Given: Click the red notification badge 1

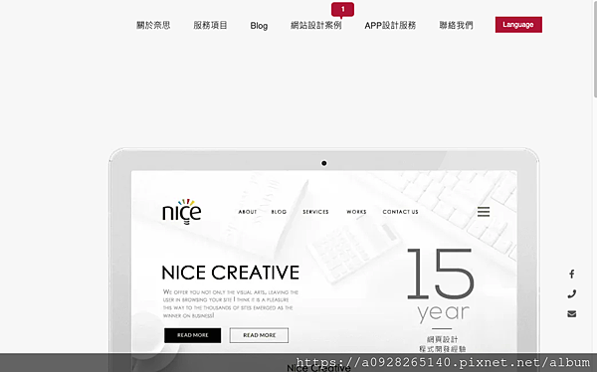Looking at the screenshot, I should tap(342, 10).
